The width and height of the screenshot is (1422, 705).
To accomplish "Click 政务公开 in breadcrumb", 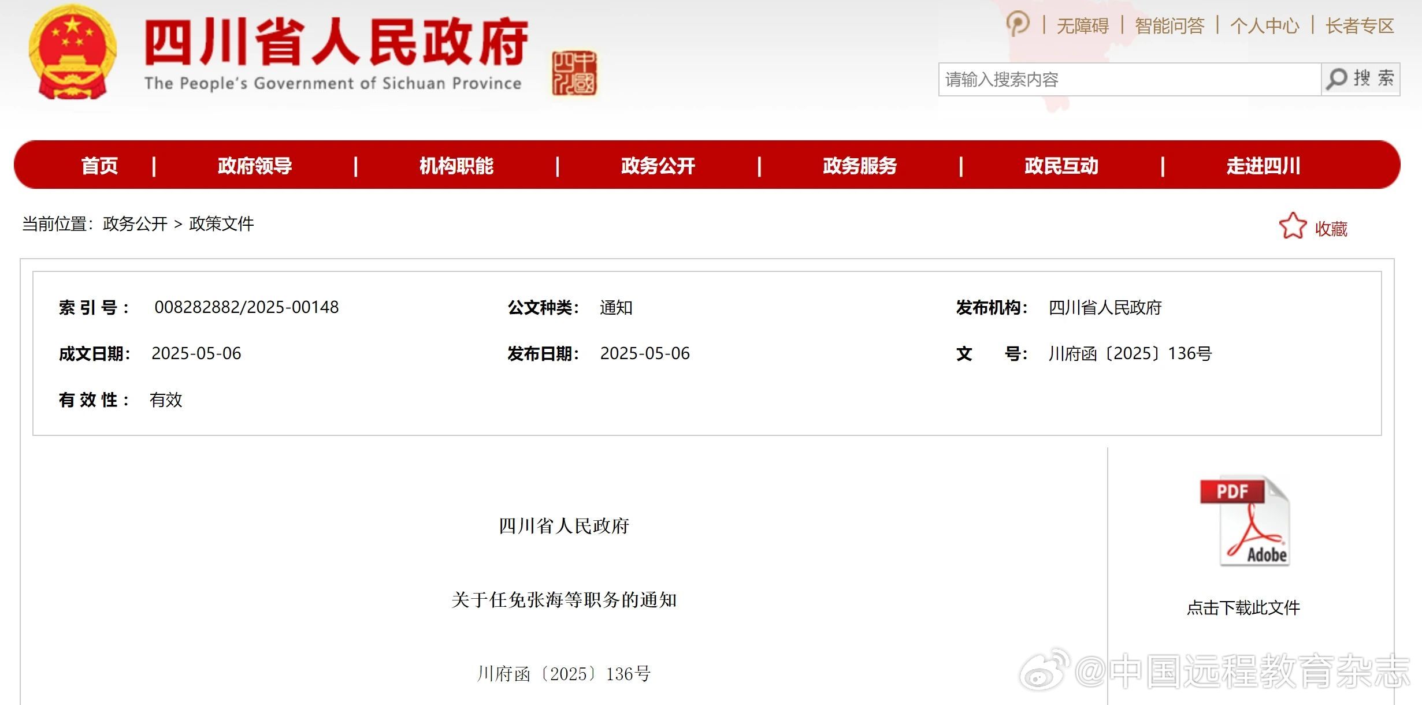I will click(135, 224).
